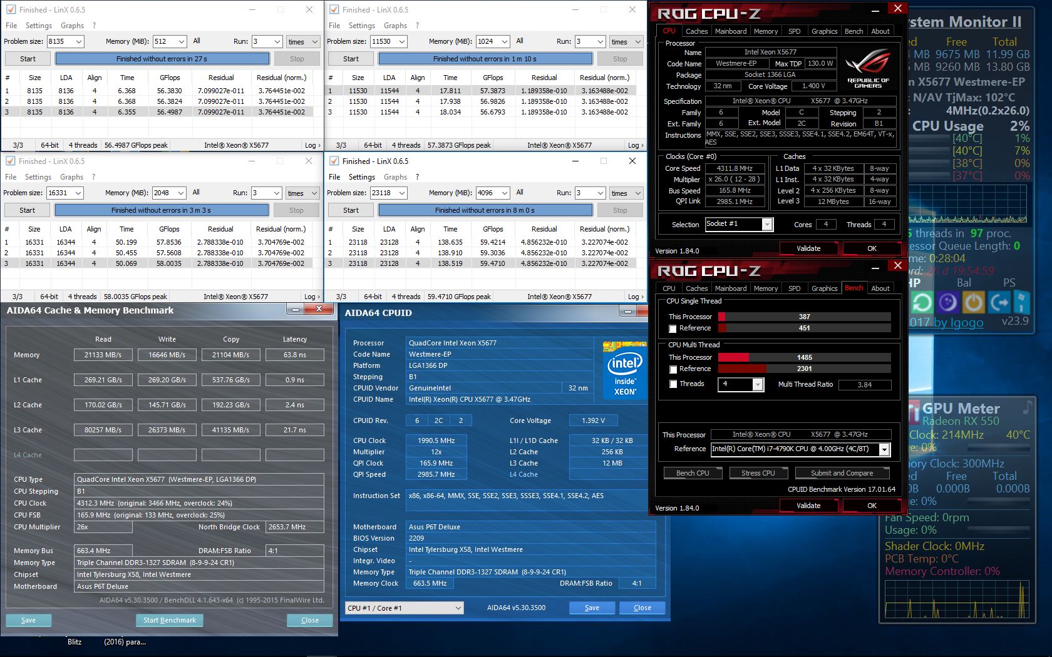Click the Problem size field showing 23118
The height and width of the screenshot is (657, 1052).
388,193
